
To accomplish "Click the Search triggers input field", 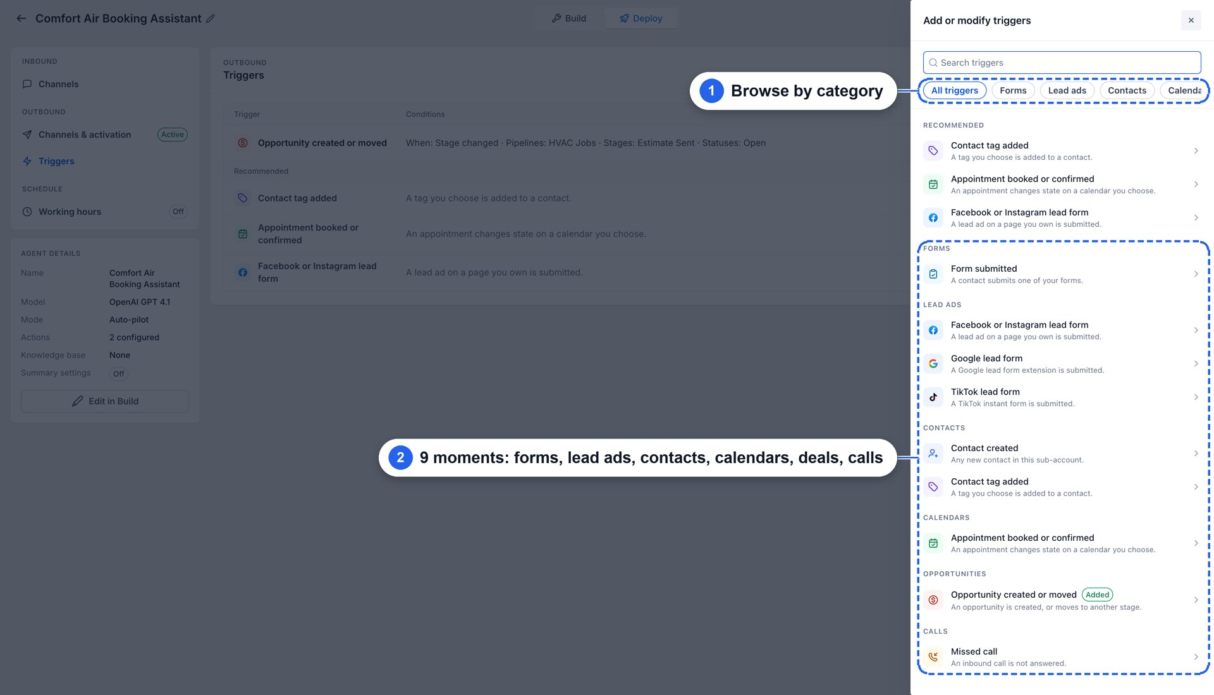I will coord(1062,63).
